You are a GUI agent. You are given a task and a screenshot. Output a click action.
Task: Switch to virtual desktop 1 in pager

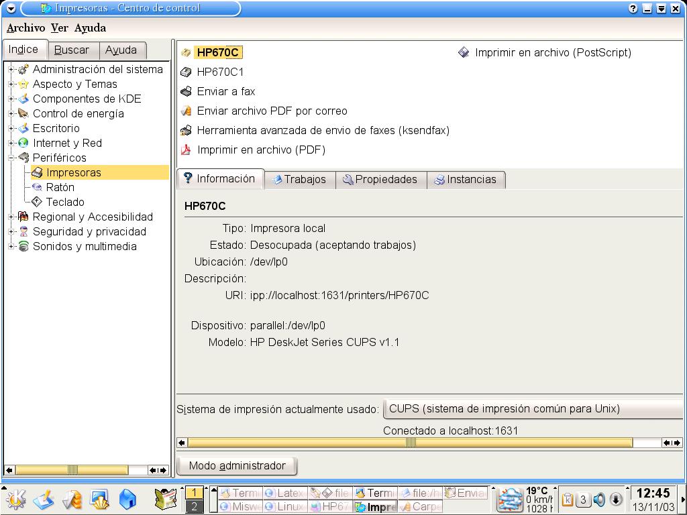click(194, 493)
